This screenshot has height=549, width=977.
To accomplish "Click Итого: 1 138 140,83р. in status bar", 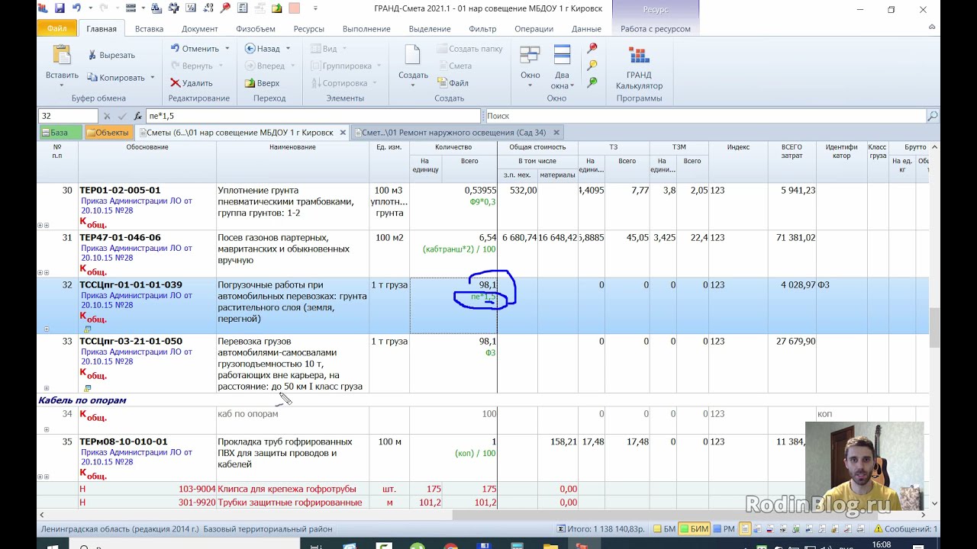I will point(602,529).
